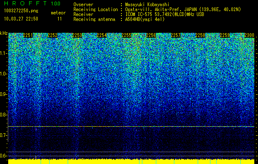Screen dimensions: 258x164
Task: Click the 2255 time marker
Action: [126, 35]
